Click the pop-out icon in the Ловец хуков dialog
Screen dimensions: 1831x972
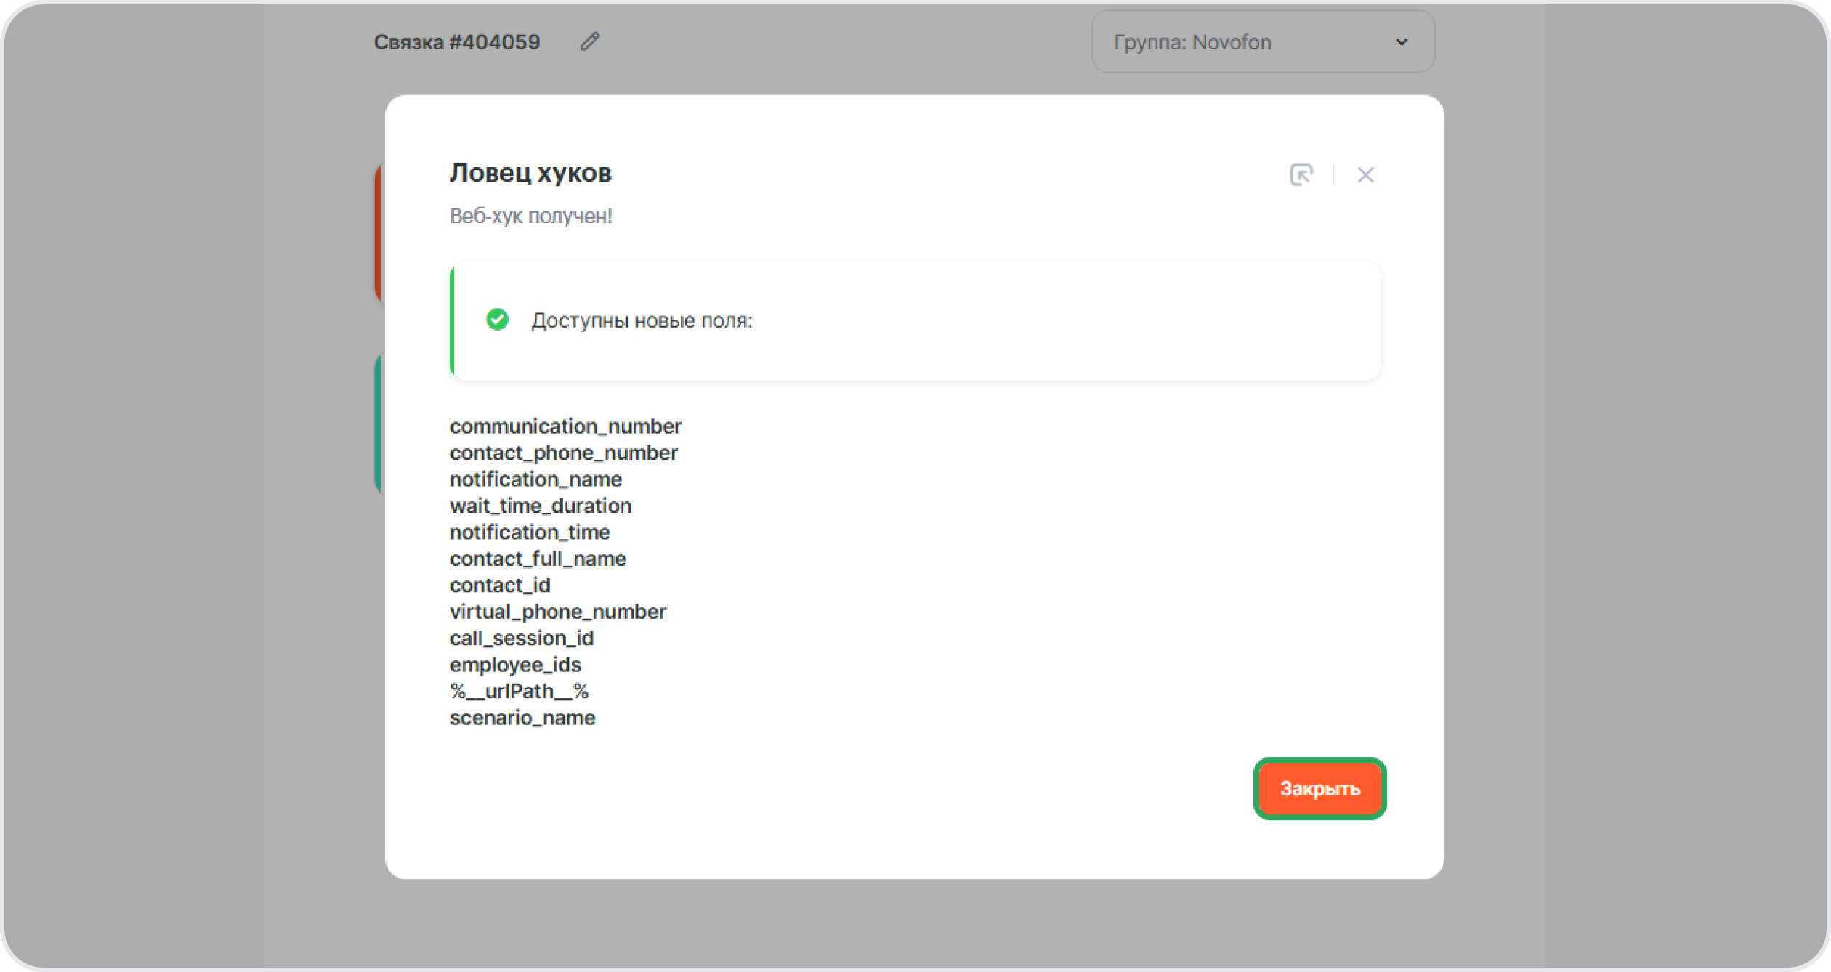click(1301, 174)
